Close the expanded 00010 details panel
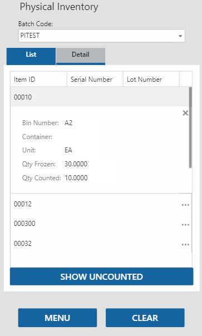This screenshot has height=336, width=202. click(x=185, y=113)
